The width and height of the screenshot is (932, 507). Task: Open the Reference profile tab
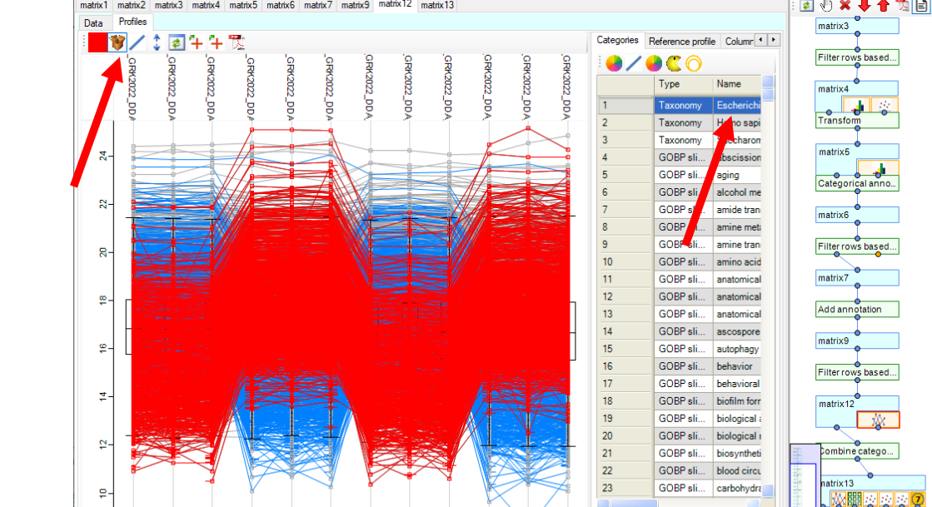(682, 41)
